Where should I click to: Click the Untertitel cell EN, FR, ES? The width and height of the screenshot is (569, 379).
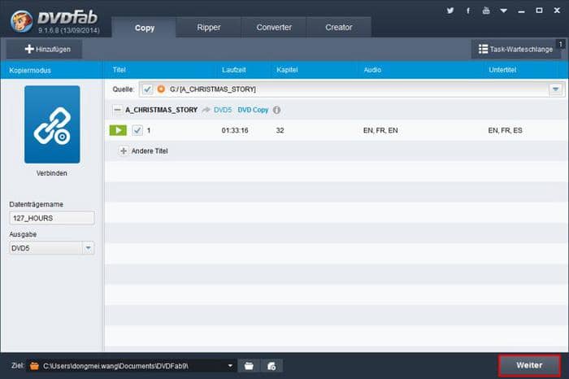click(x=505, y=130)
